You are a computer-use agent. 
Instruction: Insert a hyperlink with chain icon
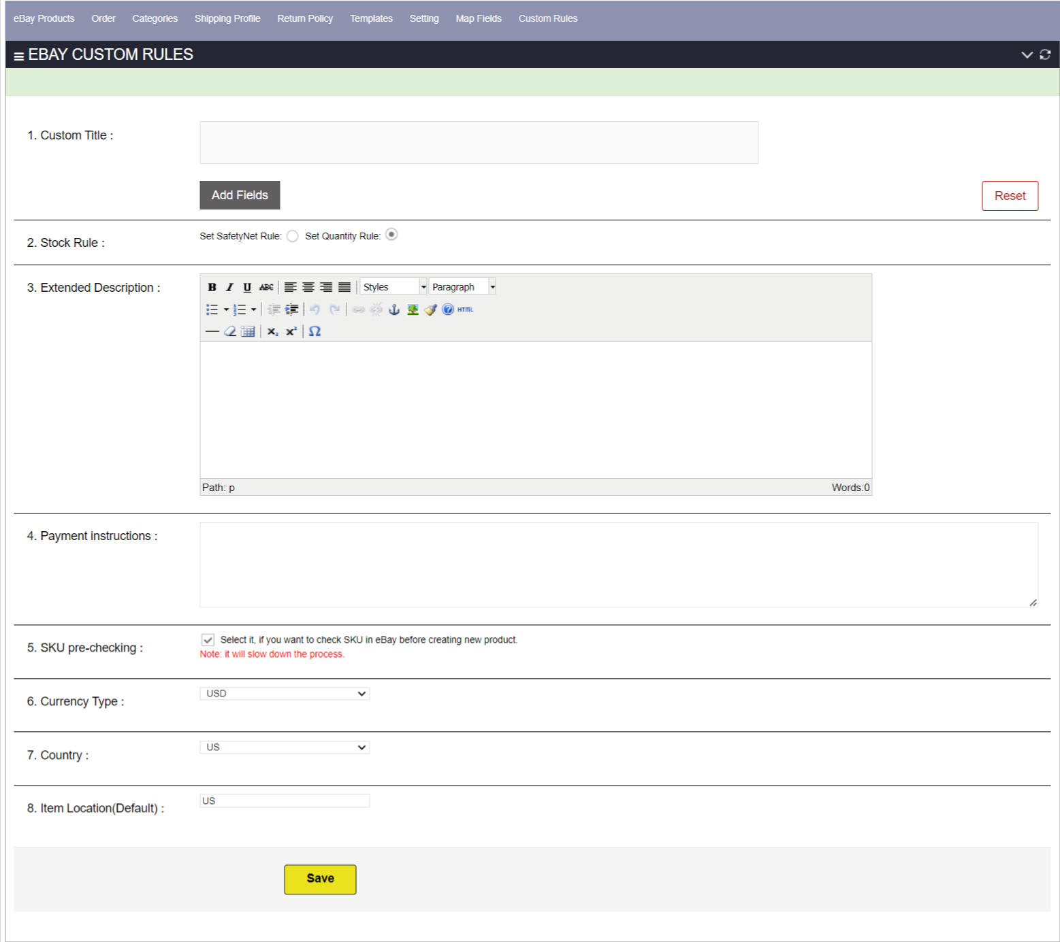pos(359,309)
